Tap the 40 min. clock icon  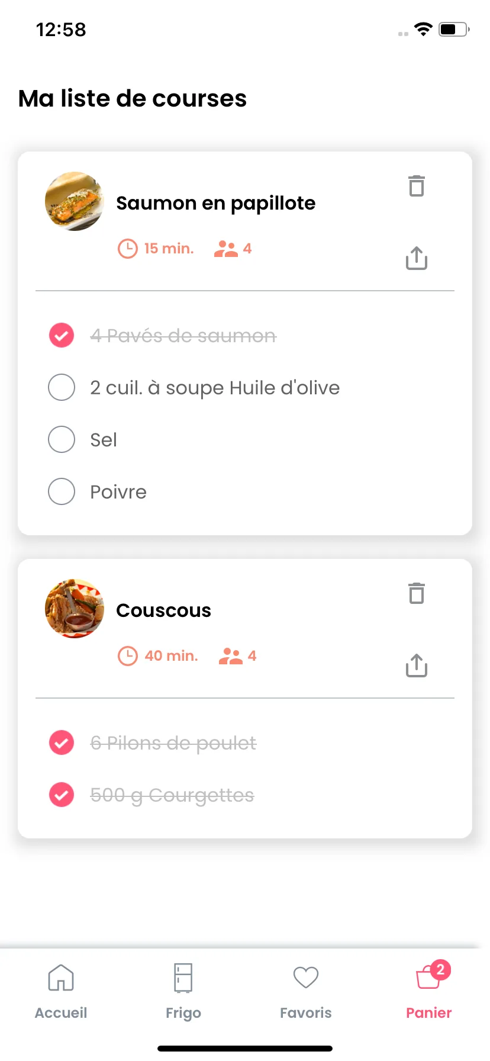(128, 656)
